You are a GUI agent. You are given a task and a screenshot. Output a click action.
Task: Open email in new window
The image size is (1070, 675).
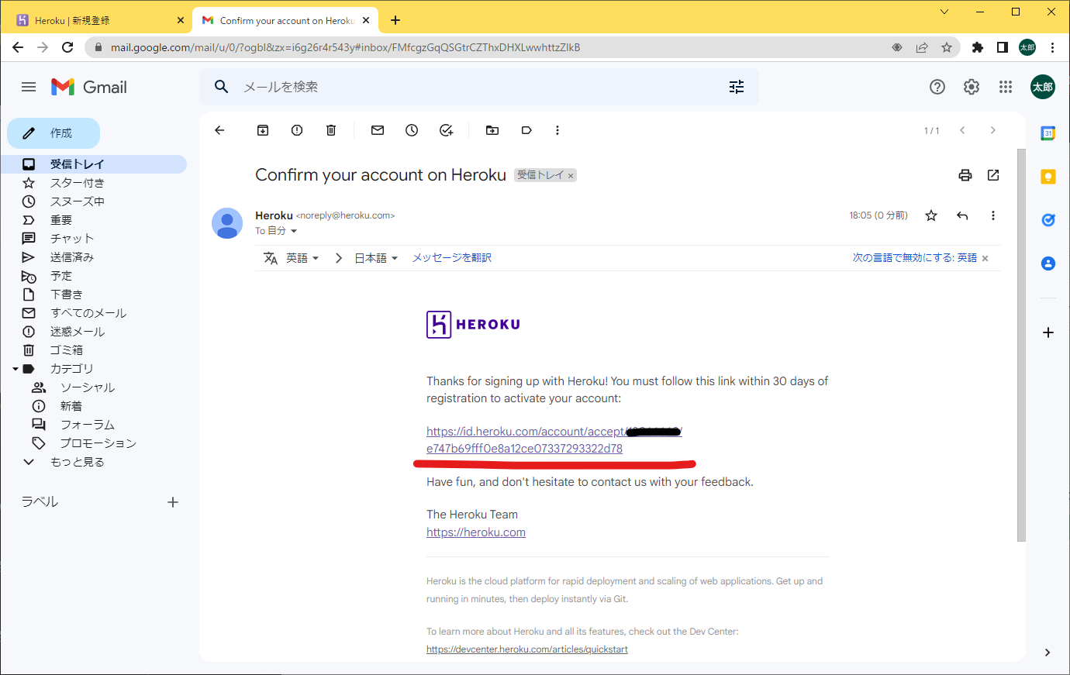pyautogui.click(x=993, y=175)
